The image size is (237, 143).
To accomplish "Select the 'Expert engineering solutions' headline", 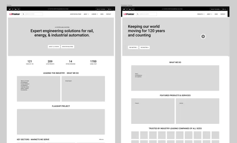I will [62, 33].
